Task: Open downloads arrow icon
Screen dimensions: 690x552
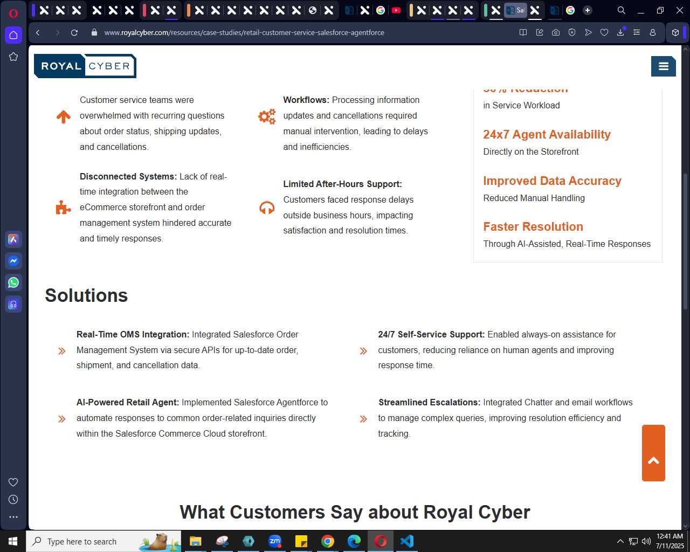Action: coord(620,32)
